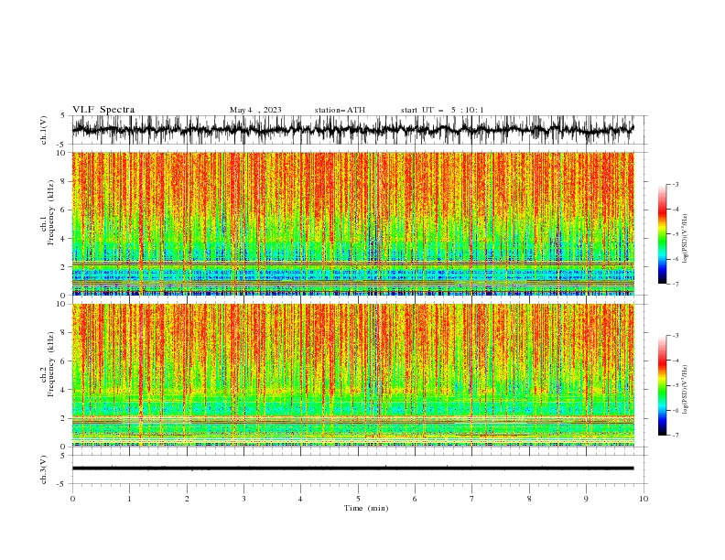Click the 'ch.1(V)' axis label
The width and height of the screenshot is (725, 560).
[44, 130]
